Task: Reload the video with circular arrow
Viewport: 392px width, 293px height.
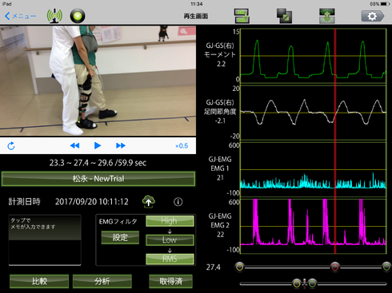Action: 11,146
